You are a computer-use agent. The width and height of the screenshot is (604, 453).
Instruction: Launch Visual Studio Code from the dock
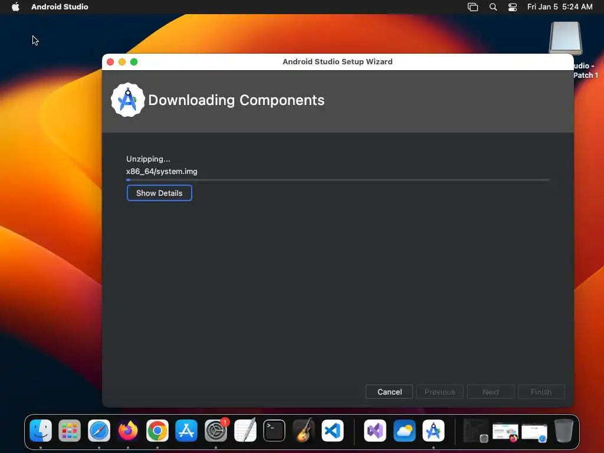[333, 430]
